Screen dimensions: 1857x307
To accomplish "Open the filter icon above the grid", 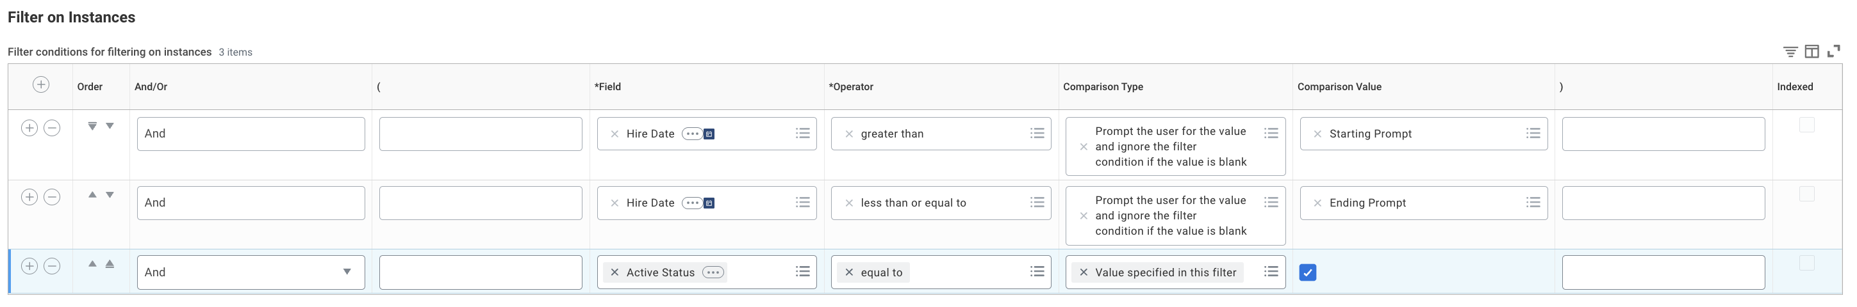I will click(1790, 52).
